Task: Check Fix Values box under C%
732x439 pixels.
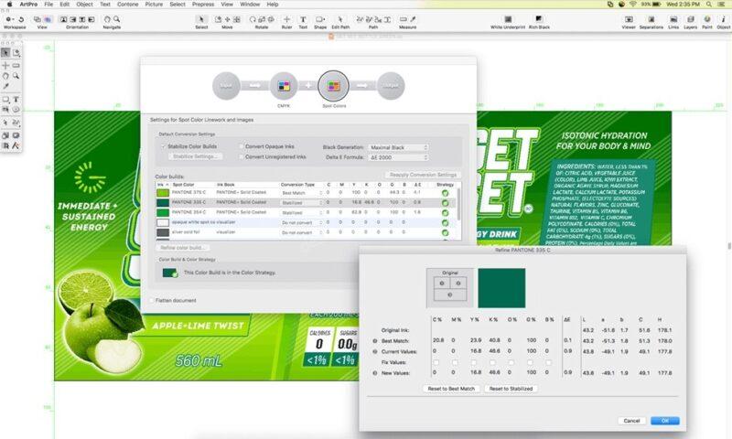Action: pyautogui.click(x=436, y=362)
